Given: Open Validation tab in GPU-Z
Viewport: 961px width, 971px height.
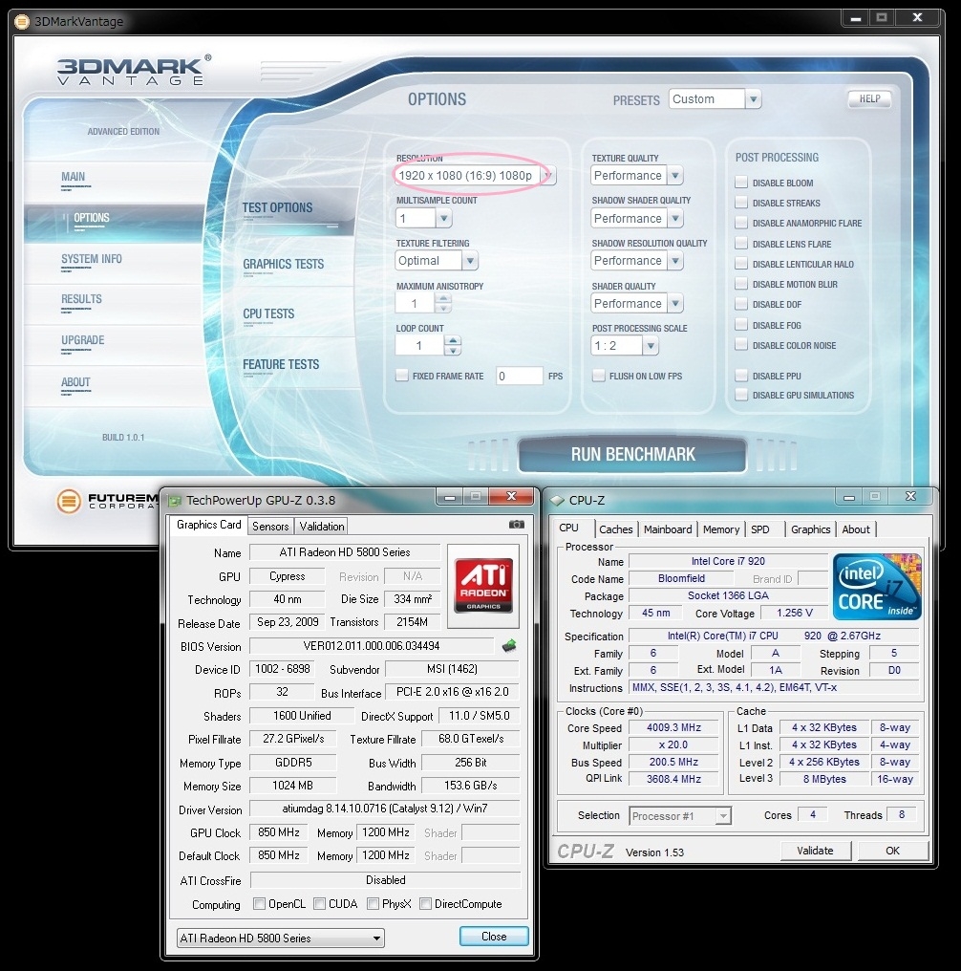Looking at the screenshot, I should click(x=321, y=527).
